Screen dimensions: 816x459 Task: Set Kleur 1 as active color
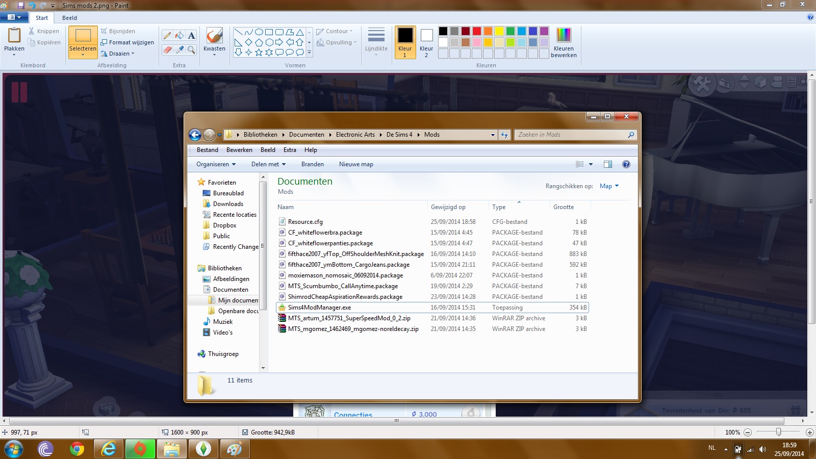click(x=405, y=42)
